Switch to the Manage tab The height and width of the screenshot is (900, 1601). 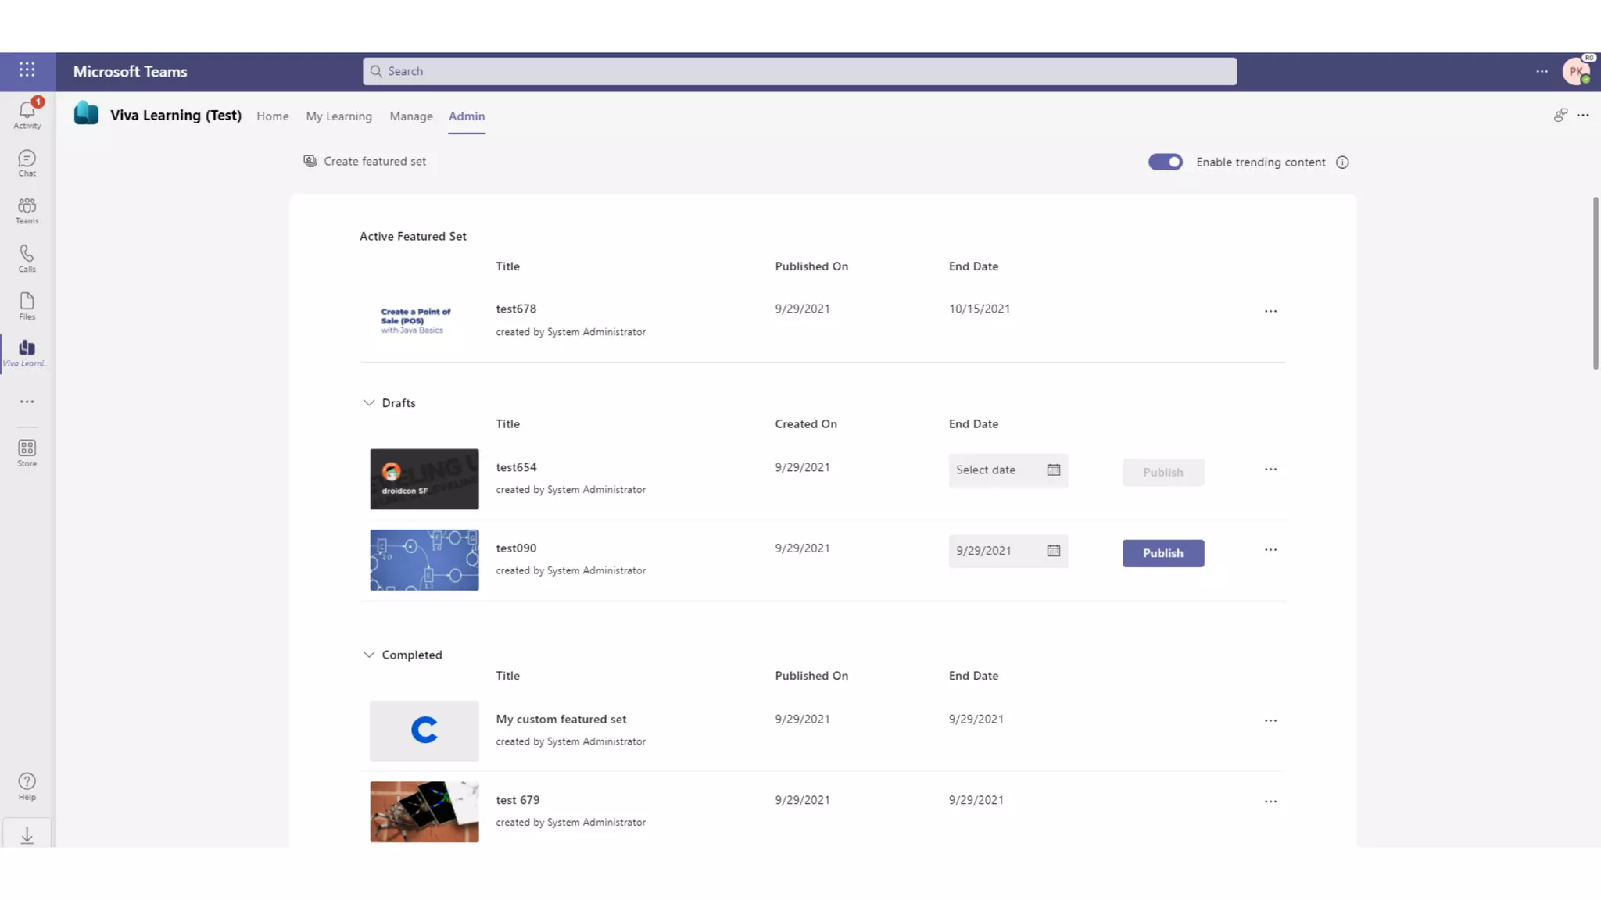click(x=410, y=116)
